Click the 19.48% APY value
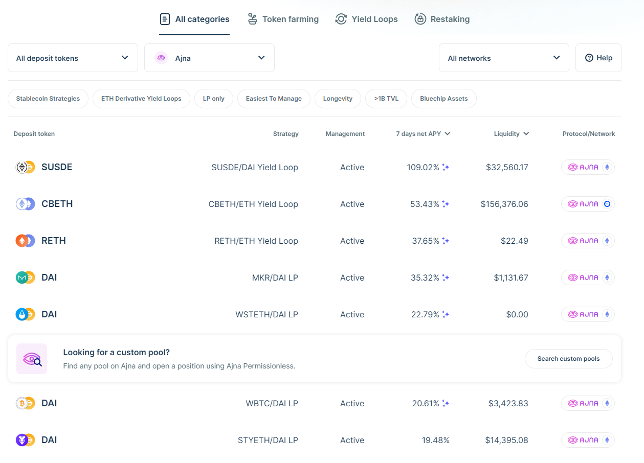The image size is (644, 463). pyautogui.click(x=436, y=440)
